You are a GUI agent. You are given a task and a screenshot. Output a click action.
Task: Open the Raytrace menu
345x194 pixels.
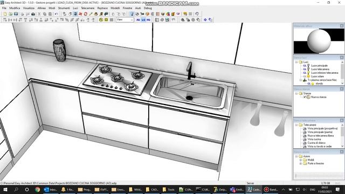(102, 8)
